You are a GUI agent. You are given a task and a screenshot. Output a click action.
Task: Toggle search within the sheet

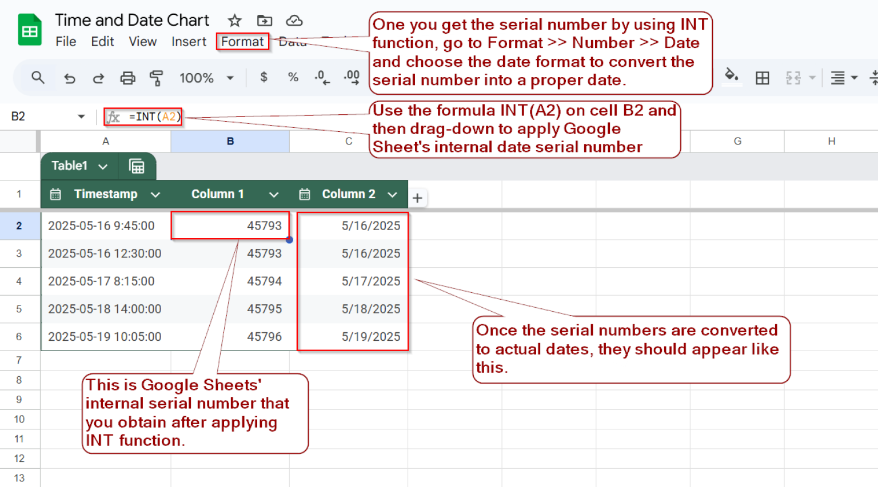(x=38, y=78)
